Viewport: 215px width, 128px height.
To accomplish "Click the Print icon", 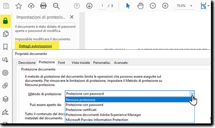I will pos(43,6).
